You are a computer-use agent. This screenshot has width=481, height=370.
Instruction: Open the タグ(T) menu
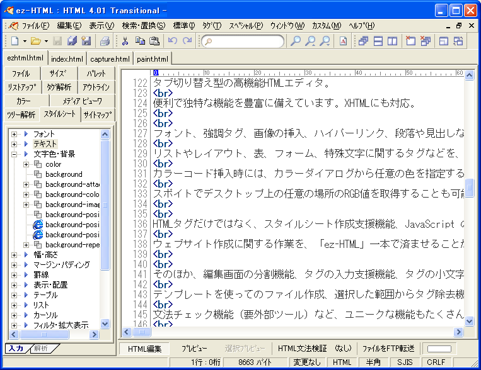point(212,26)
